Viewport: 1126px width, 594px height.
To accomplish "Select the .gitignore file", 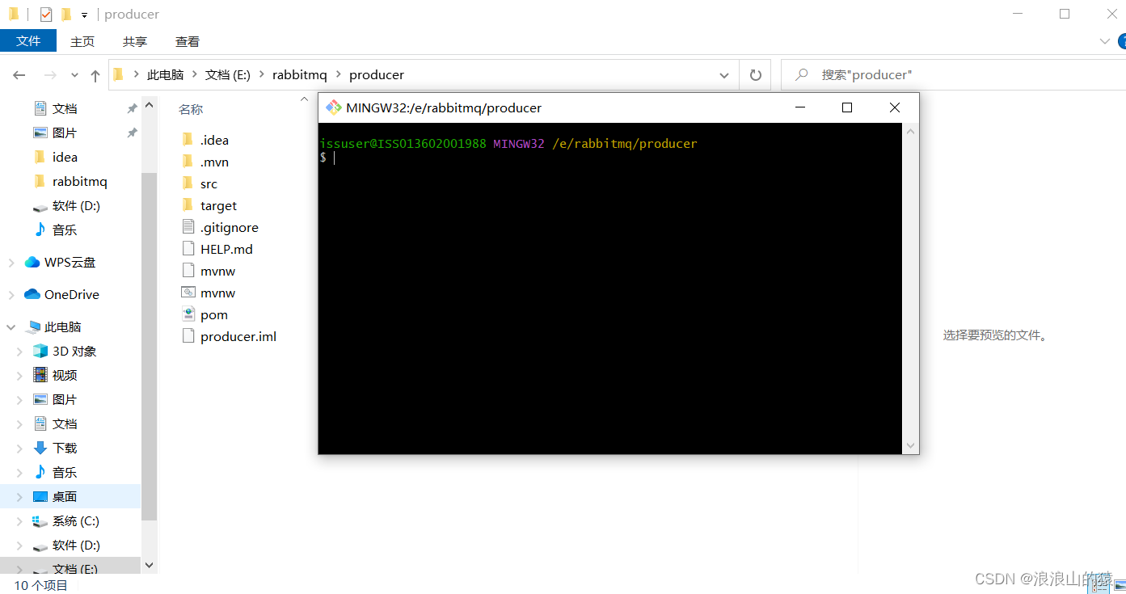I will pyautogui.click(x=229, y=227).
